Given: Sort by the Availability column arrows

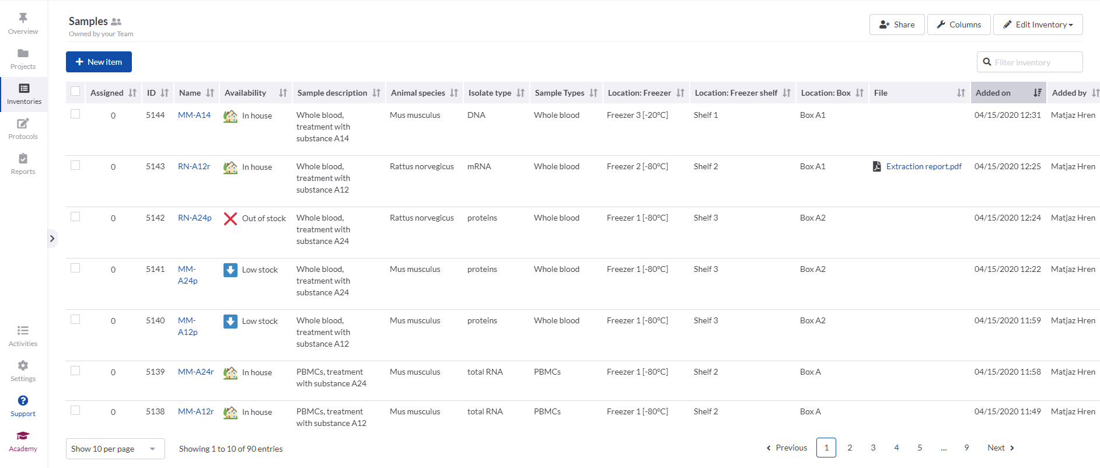Looking at the screenshot, I should click(x=283, y=93).
